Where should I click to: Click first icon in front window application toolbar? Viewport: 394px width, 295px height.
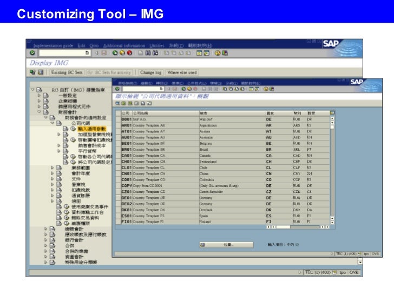117,103
